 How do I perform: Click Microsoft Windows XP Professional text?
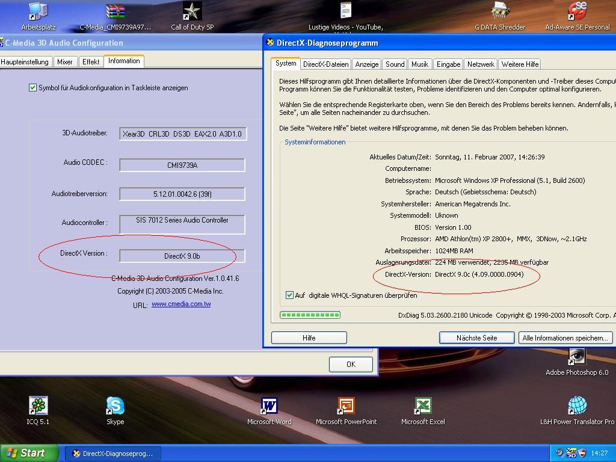[x=510, y=180]
